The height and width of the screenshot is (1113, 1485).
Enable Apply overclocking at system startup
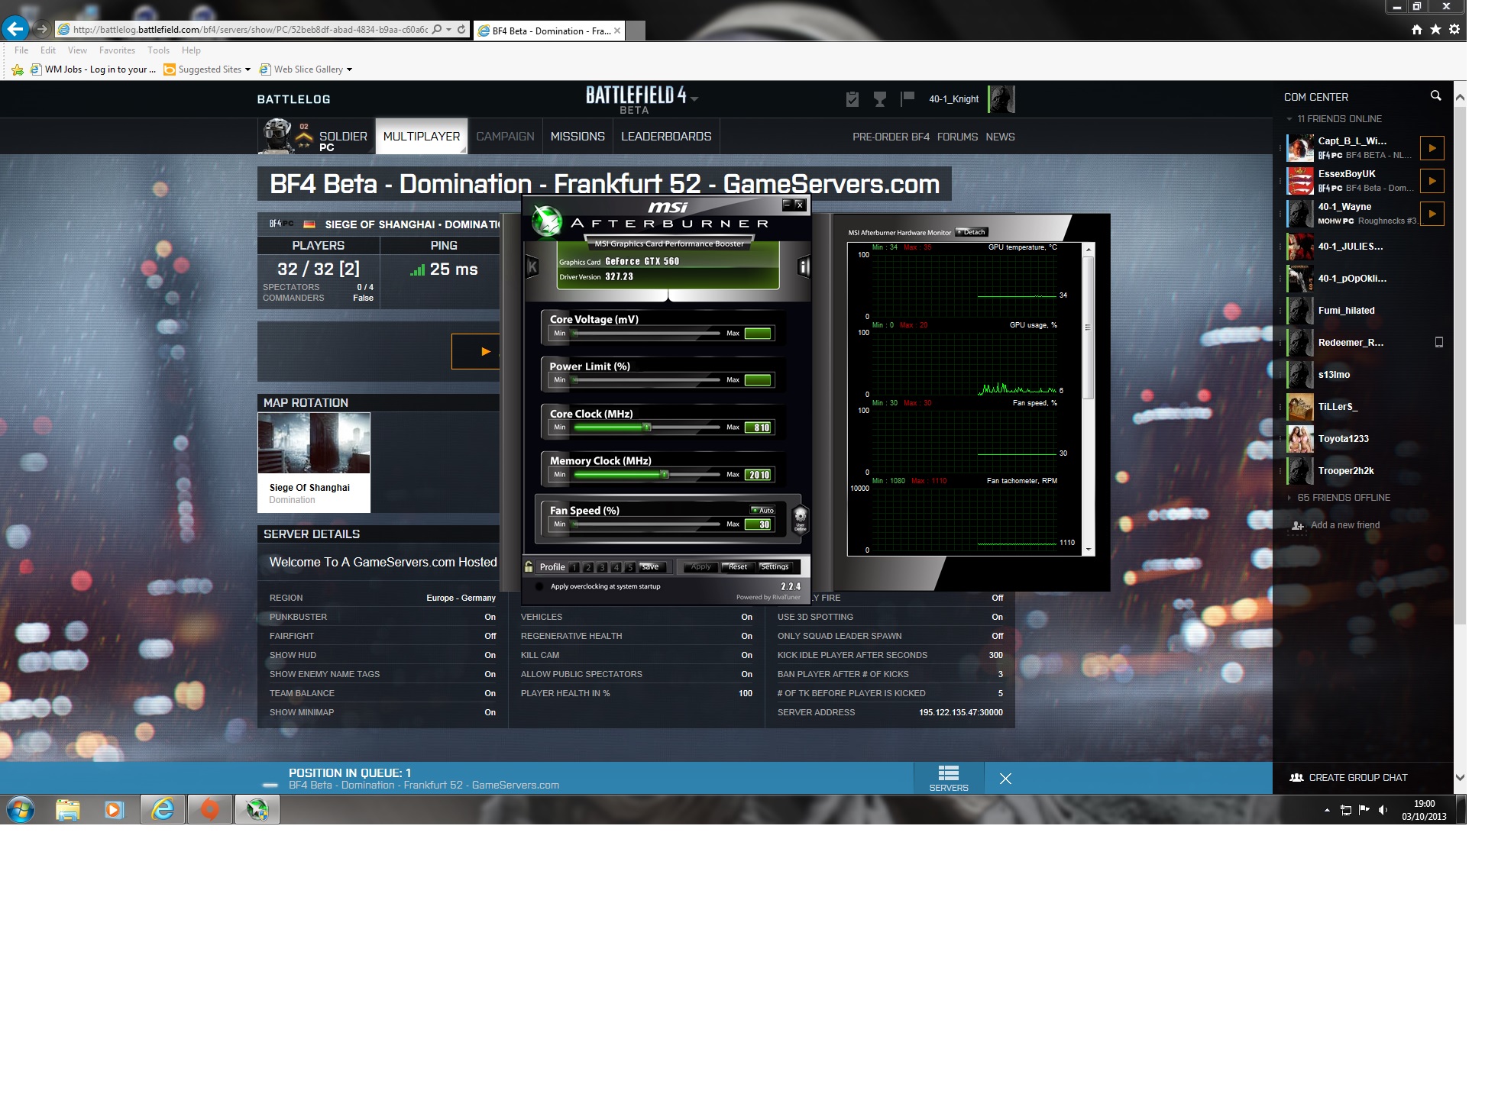coord(539,587)
